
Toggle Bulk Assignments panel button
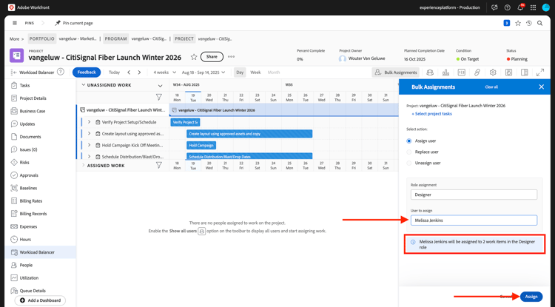coord(396,72)
